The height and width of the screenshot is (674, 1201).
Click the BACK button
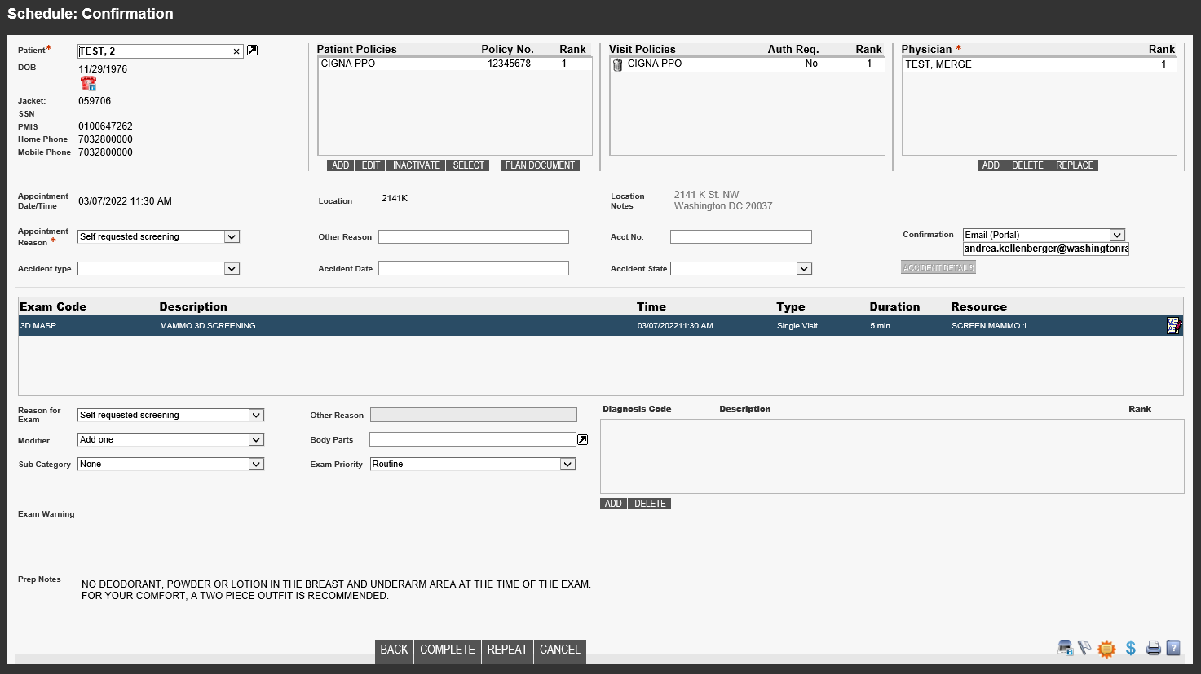coord(394,650)
